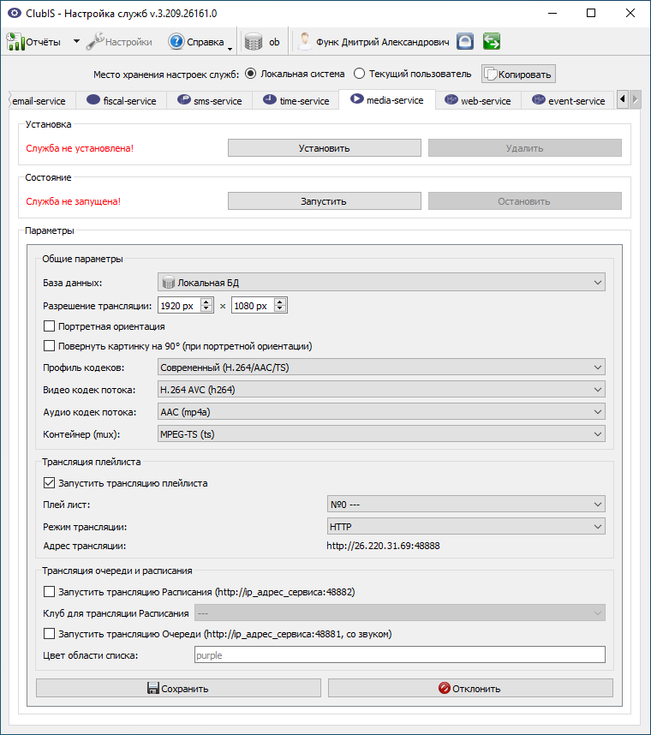
Task: Click the broadcast address http://26.220.31.69:48888
Action: [x=383, y=546]
